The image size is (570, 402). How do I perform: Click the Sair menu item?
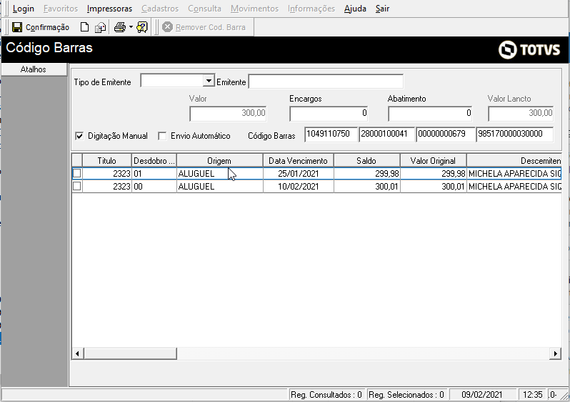pyautogui.click(x=382, y=9)
